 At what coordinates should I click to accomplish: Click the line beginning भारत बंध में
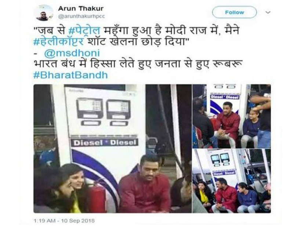pos(138,64)
